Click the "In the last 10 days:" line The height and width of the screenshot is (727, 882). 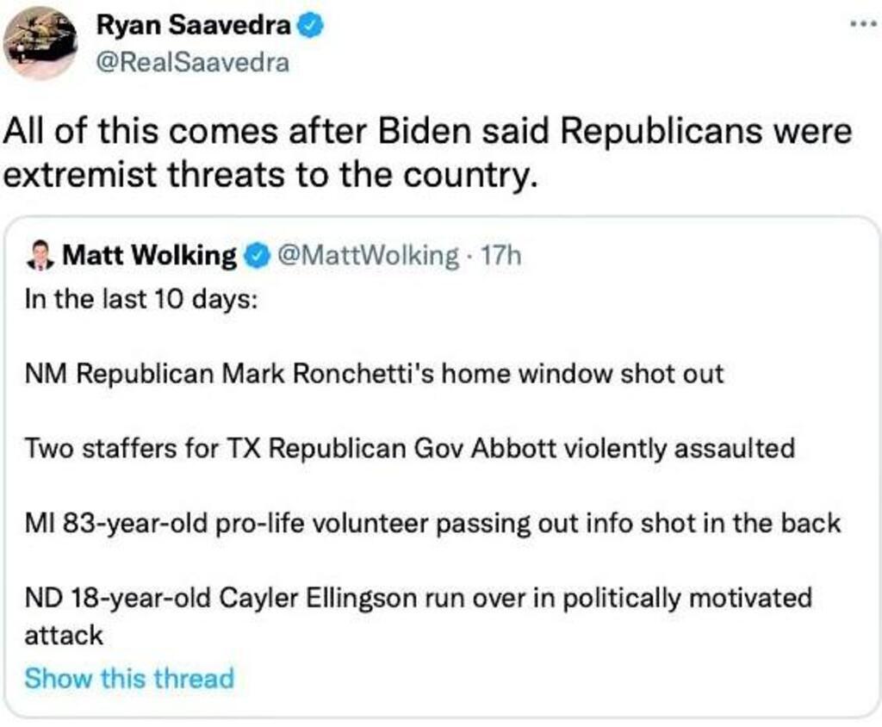coord(140,304)
